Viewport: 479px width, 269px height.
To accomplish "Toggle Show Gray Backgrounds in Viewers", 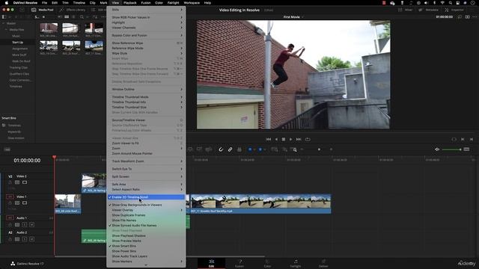I will (x=146, y=205).
